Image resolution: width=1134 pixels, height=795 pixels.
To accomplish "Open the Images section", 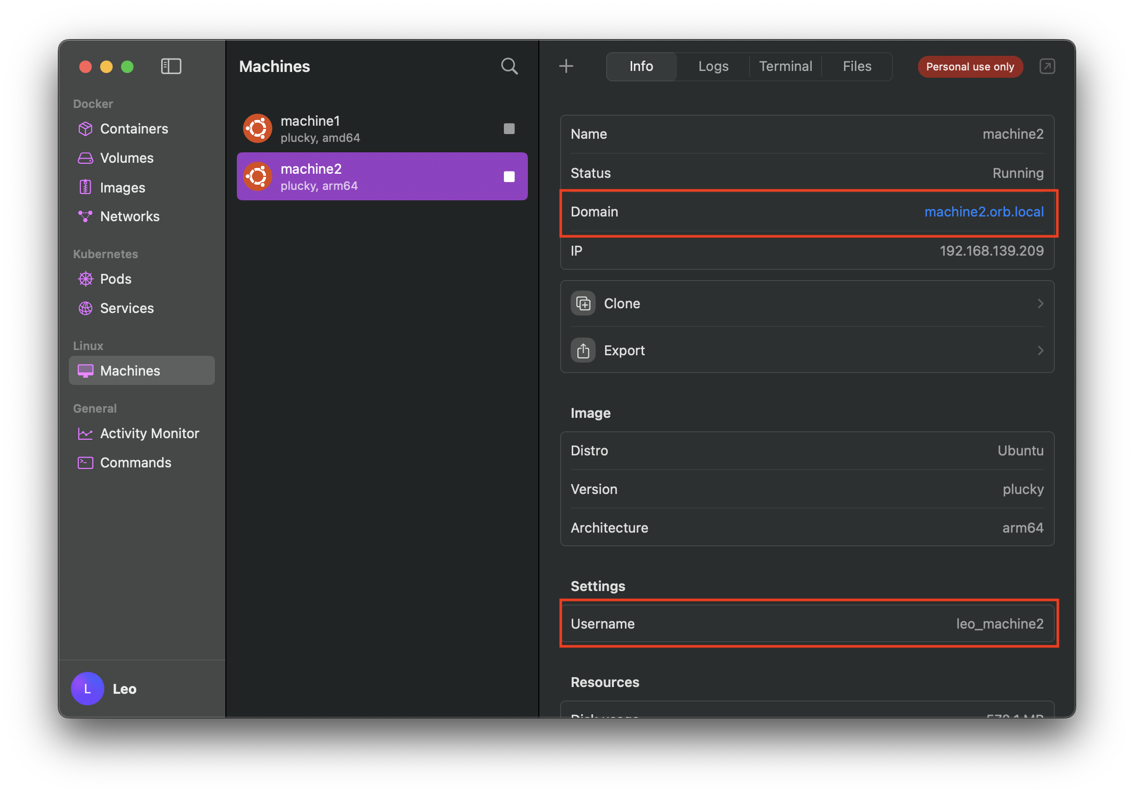I will (122, 187).
